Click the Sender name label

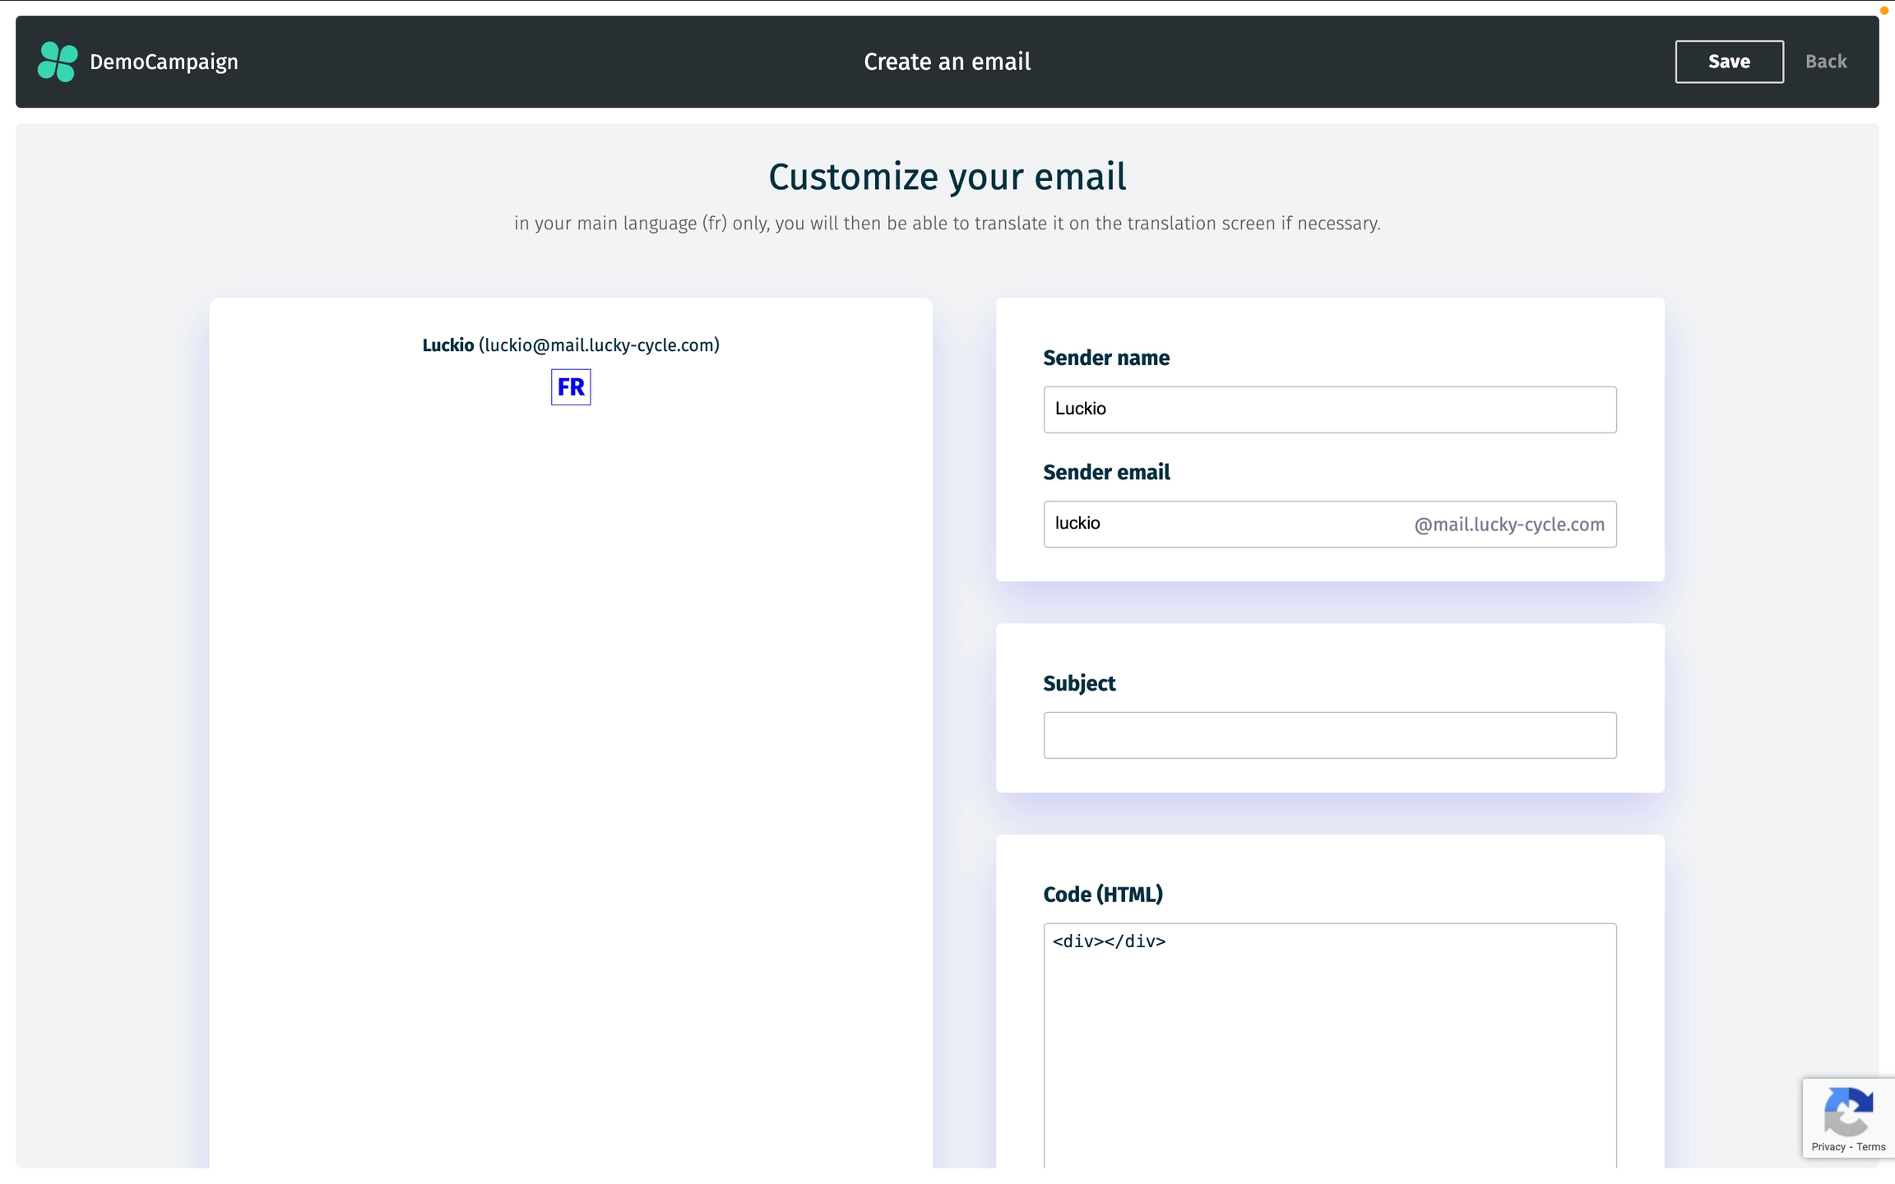1105,358
